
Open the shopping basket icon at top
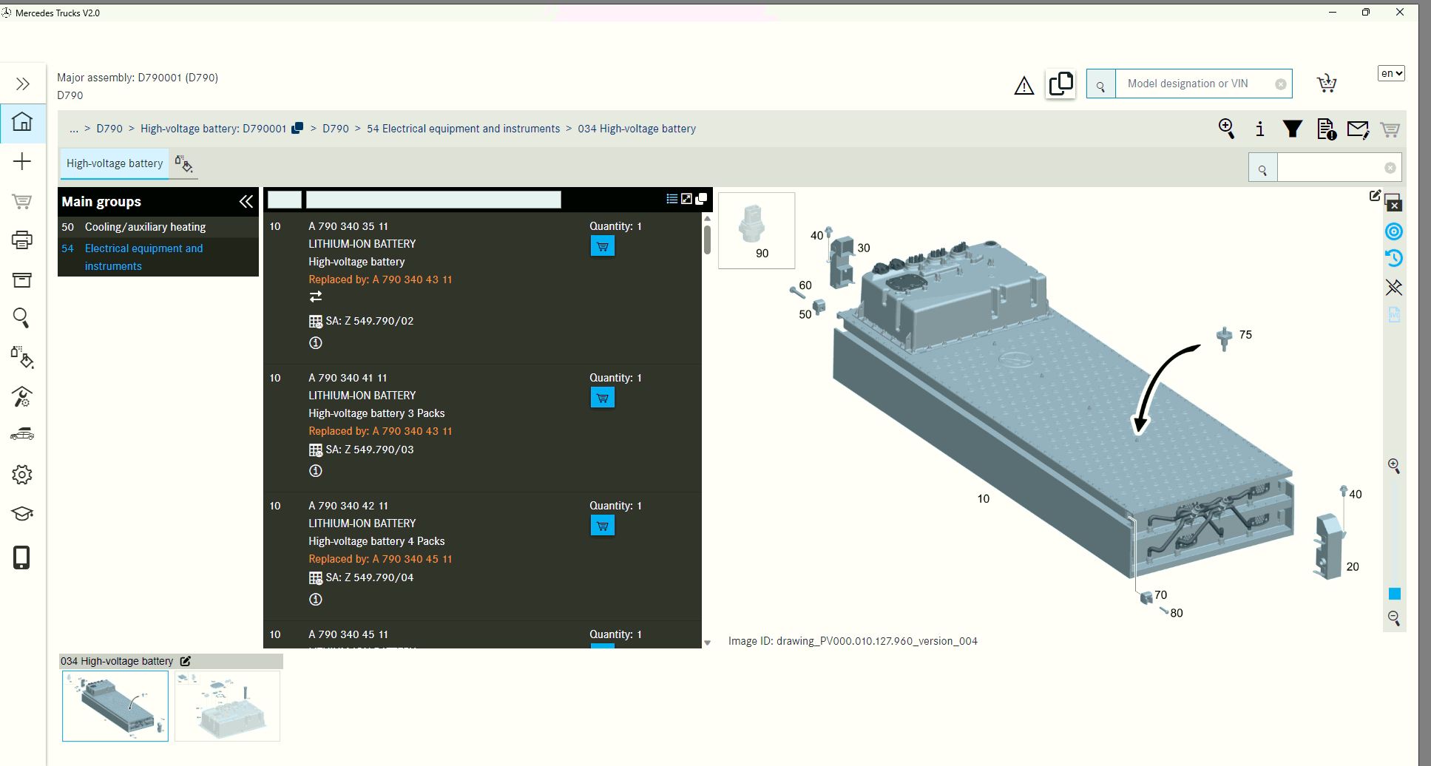[1327, 84]
